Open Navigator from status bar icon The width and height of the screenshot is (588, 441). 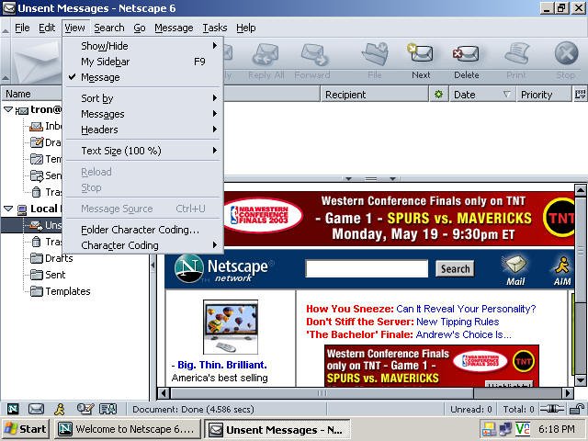tap(13, 409)
